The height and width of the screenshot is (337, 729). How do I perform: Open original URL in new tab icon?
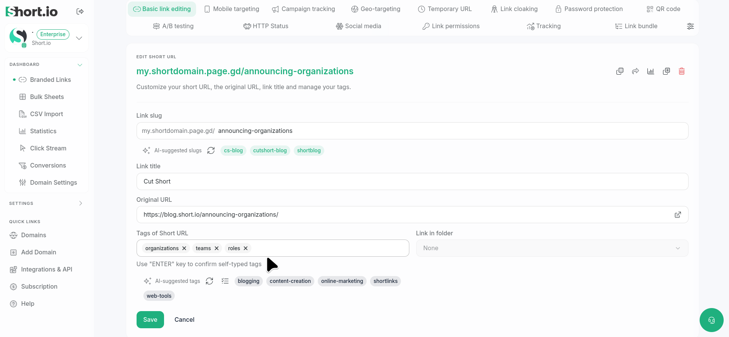coord(678,215)
